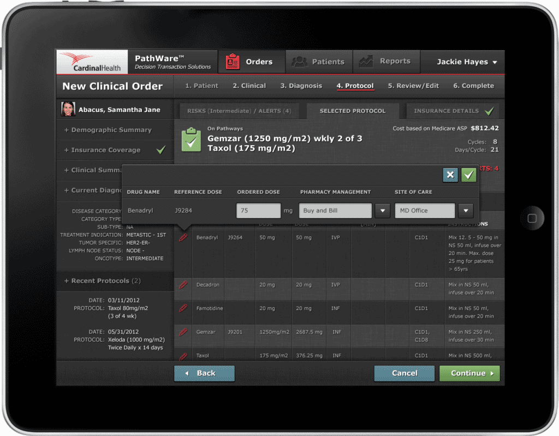The image size is (559, 436).
Task: Select the Benadryl drug name in table
Action: 207,237
